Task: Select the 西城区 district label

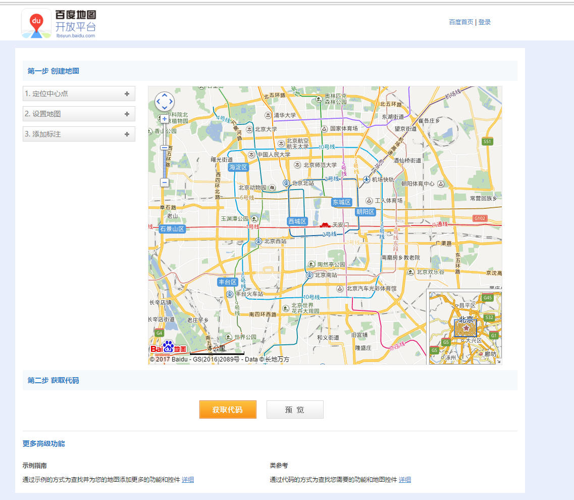Action: [x=297, y=221]
